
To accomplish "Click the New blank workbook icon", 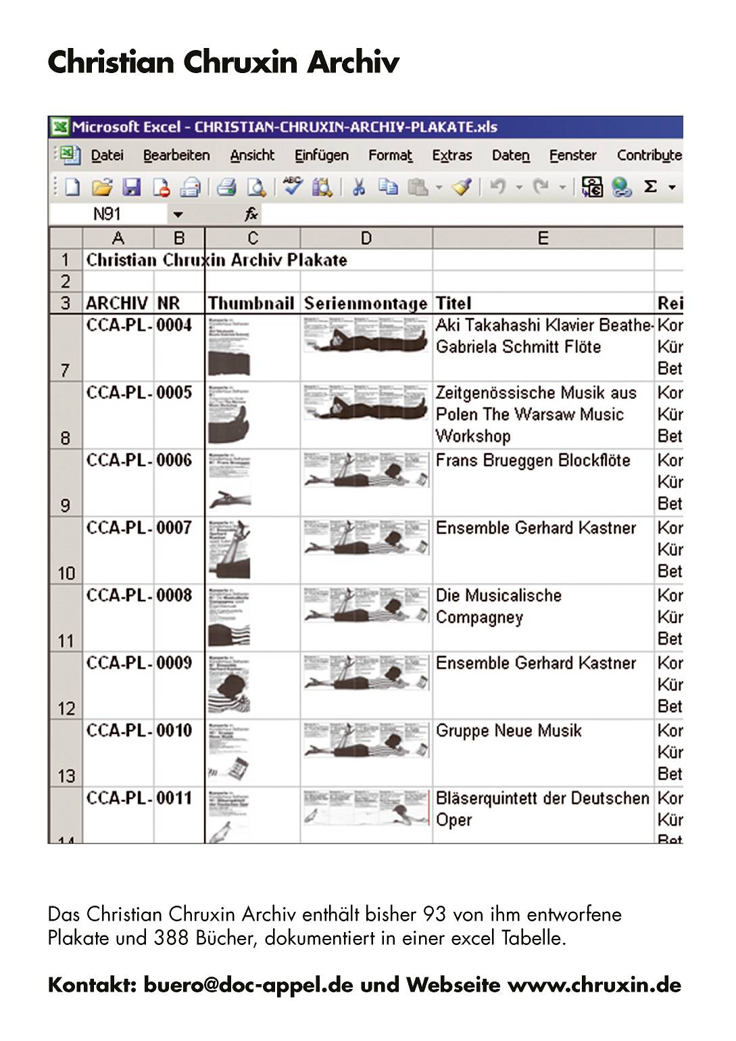I will [x=72, y=187].
